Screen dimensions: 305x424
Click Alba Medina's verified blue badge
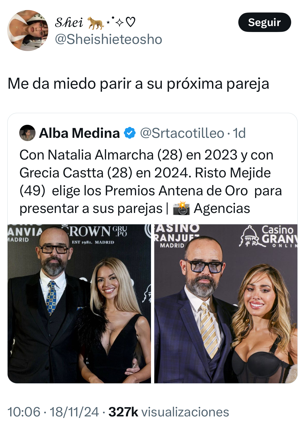point(130,133)
